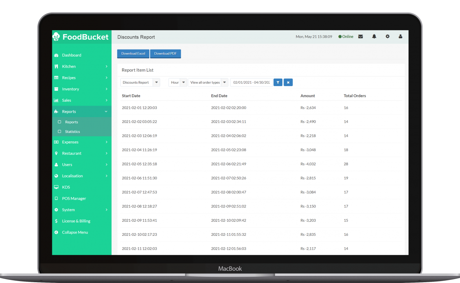Open the messages envelope icon
Screen dimensions: 460x283
pyautogui.click(x=361, y=37)
